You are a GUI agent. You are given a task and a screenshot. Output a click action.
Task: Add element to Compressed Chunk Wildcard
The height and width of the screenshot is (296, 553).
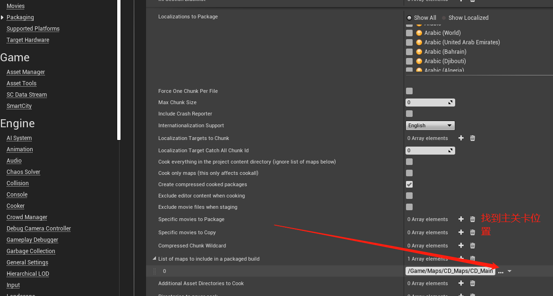pyautogui.click(x=461, y=246)
